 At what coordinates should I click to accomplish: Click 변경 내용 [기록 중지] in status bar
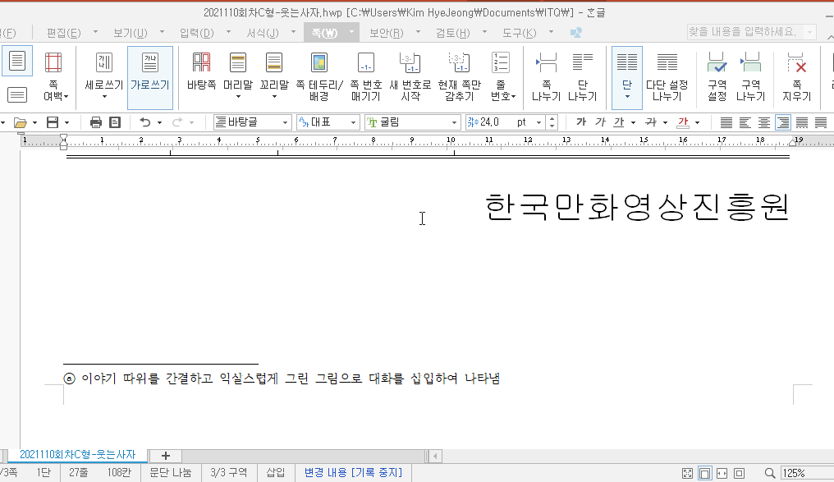click(x=353, y=472)
